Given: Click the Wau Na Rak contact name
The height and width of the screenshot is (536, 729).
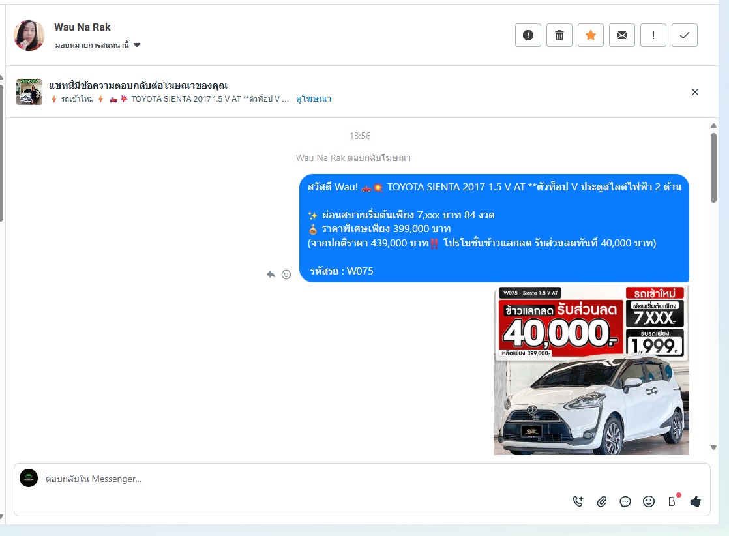Looking at the screenshot, I should 82,27.
